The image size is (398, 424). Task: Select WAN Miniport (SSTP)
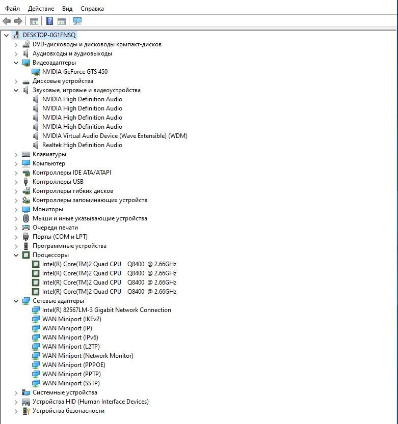coord(71,383)
